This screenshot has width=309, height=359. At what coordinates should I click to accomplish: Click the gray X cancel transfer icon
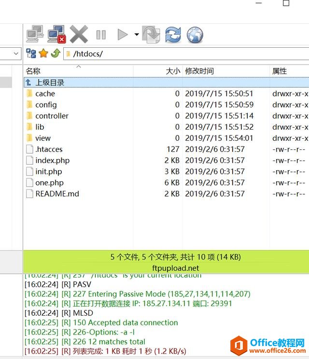tap(79, 35)
